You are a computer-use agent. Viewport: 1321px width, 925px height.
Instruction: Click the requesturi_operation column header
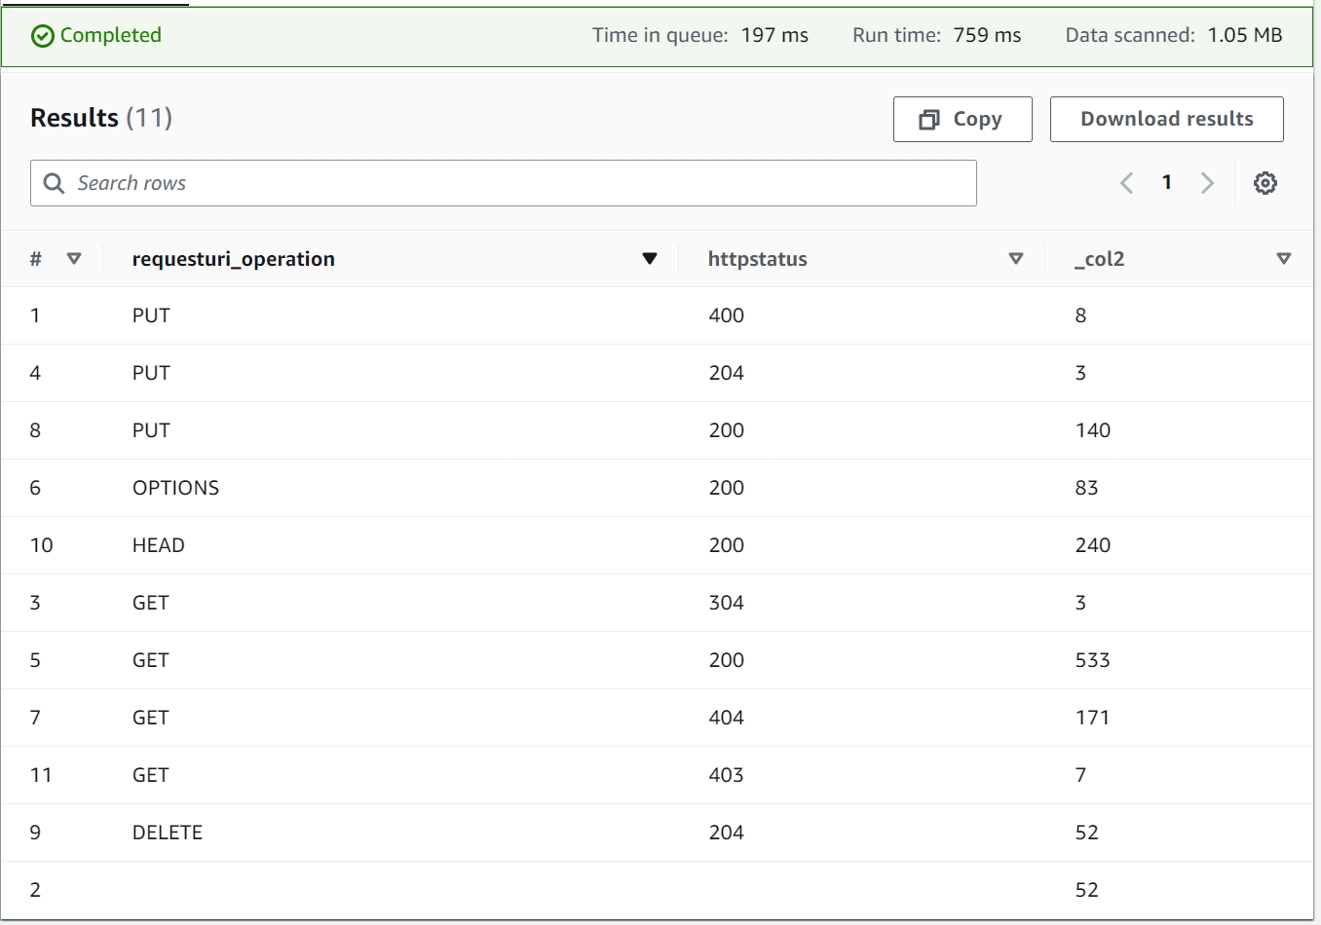(x=234, y=259)
